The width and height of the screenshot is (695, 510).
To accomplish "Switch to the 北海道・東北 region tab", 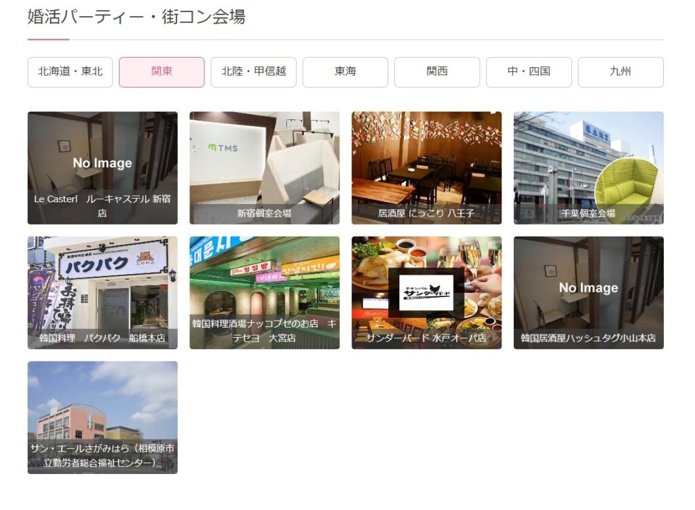I will (x=71, y=71).
